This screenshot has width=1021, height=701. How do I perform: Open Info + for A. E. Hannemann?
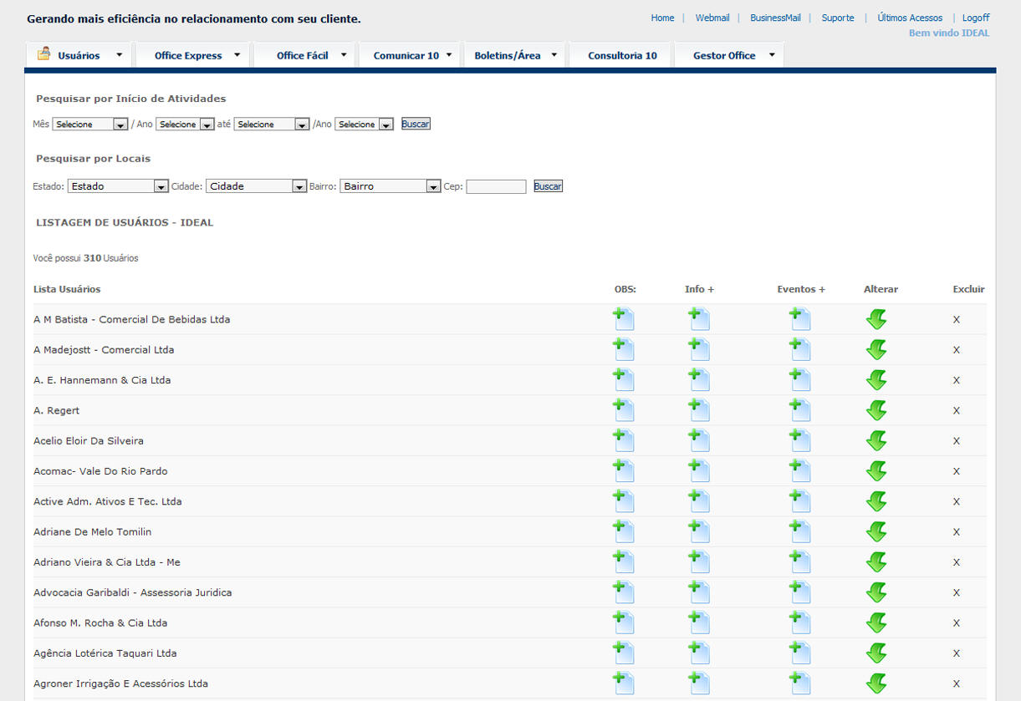coord(699,380)
